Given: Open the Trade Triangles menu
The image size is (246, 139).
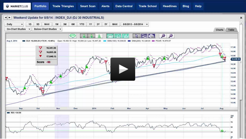Looking at the screenshot, I should pos(63,6).
